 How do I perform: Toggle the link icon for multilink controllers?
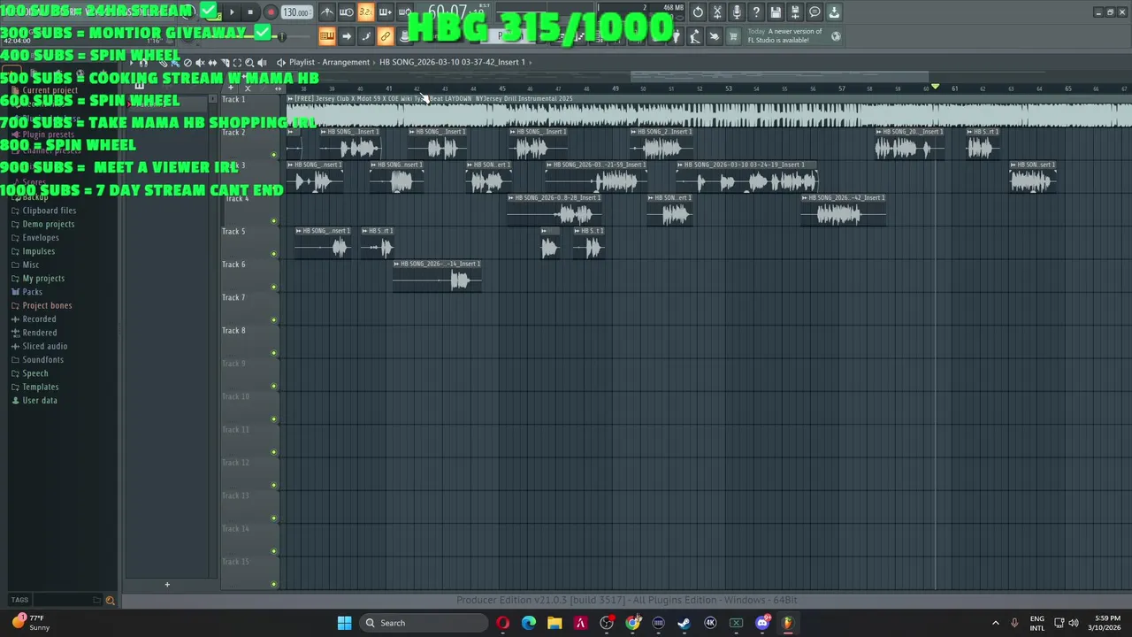click(x=385, y=36)
